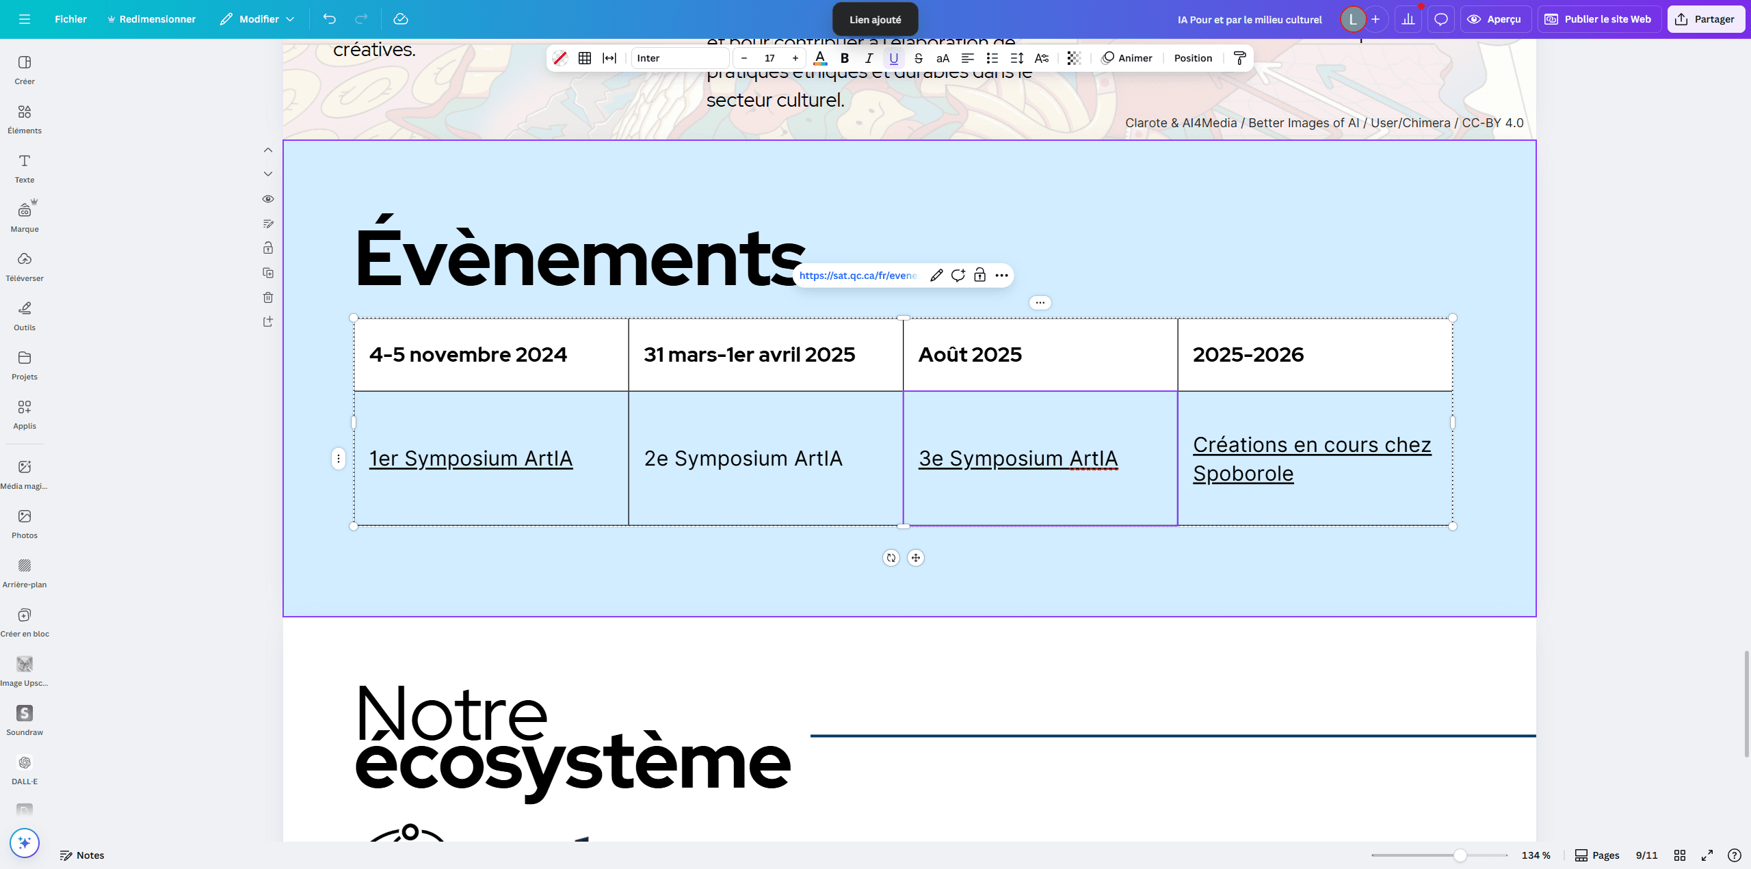Screen dimensions: 1751x869
Task: Open the Position panel
Action: tap(1193, 58)
